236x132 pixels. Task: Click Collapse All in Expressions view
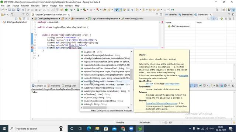pos(216,19)
